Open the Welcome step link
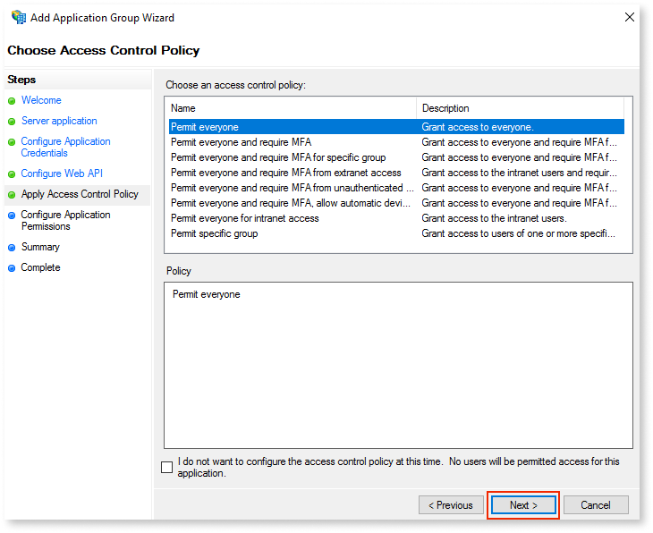The height and width of the screenshot is (533, 653). [x=41, y=100]
